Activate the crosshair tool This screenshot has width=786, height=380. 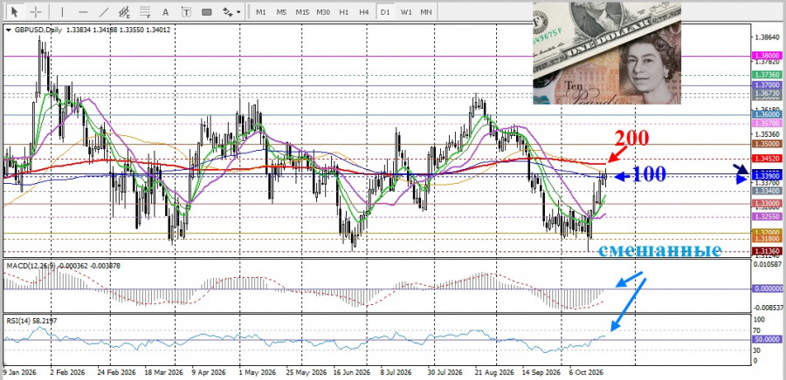tap(36, 11)
